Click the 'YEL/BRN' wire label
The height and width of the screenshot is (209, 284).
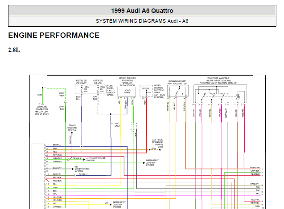(x=57, y=200)
